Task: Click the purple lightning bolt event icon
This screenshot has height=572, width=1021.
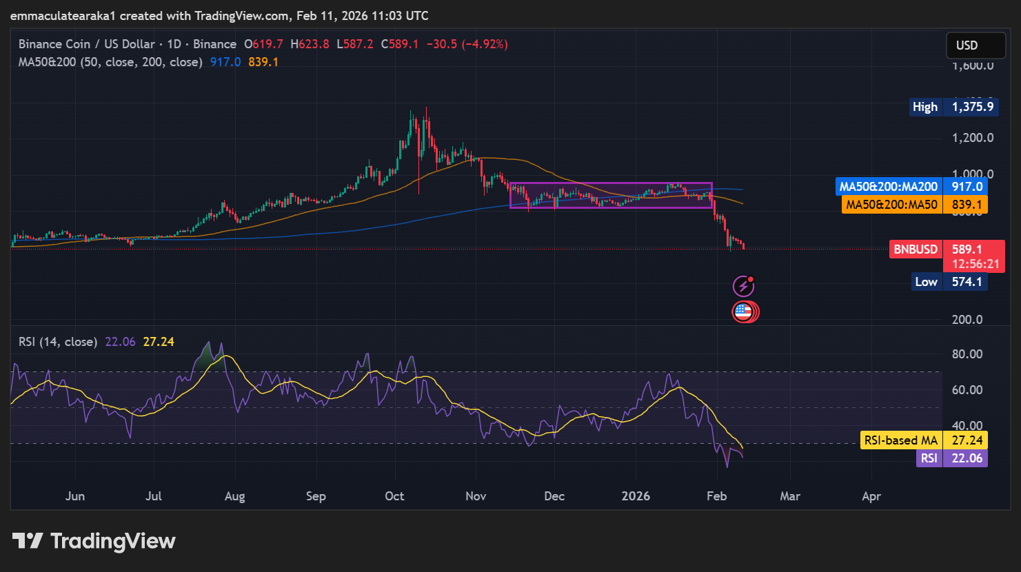Action: pyautogui.click(x=742, y=286)
